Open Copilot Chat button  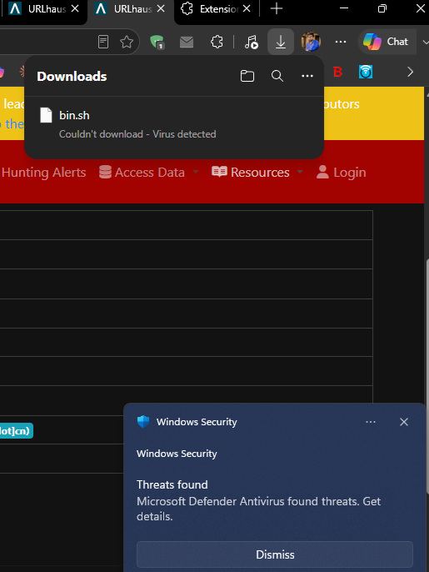click(386, 42)
